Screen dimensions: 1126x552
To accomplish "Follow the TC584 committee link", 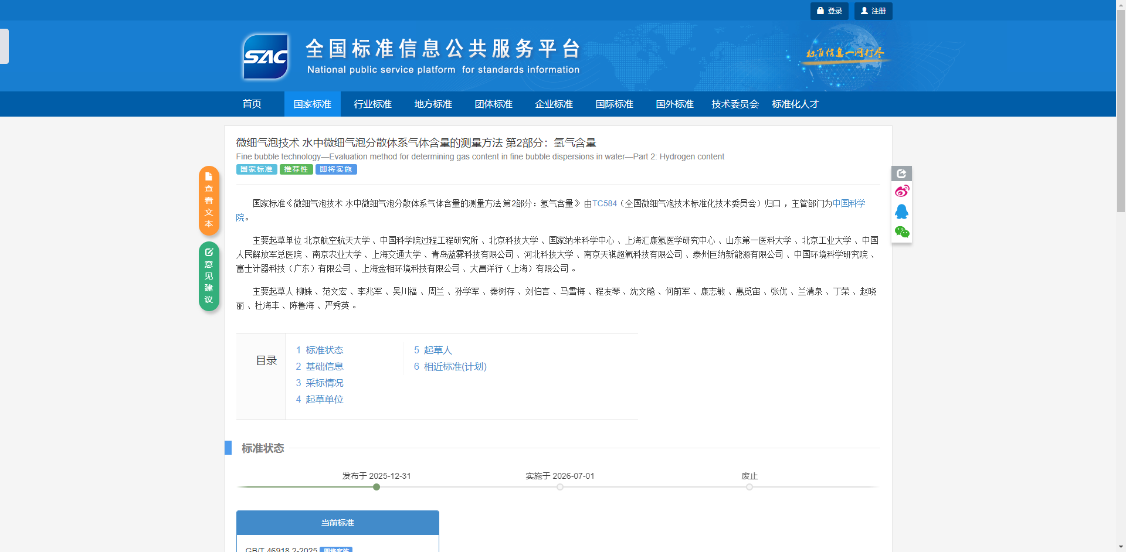I will (x=605, y=203).
